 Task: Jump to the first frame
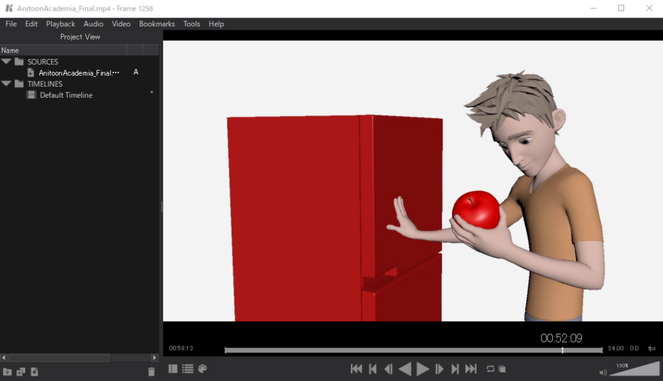[x=356, y=369]
